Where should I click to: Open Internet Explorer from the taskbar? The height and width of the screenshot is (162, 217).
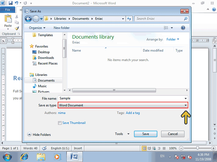point(24,157)
